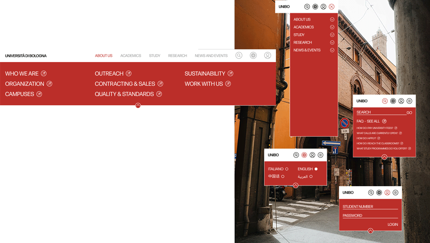The image size is (430, 243).
Task: Open the SUSTAINABILITY link
Action: coord(209,74)
